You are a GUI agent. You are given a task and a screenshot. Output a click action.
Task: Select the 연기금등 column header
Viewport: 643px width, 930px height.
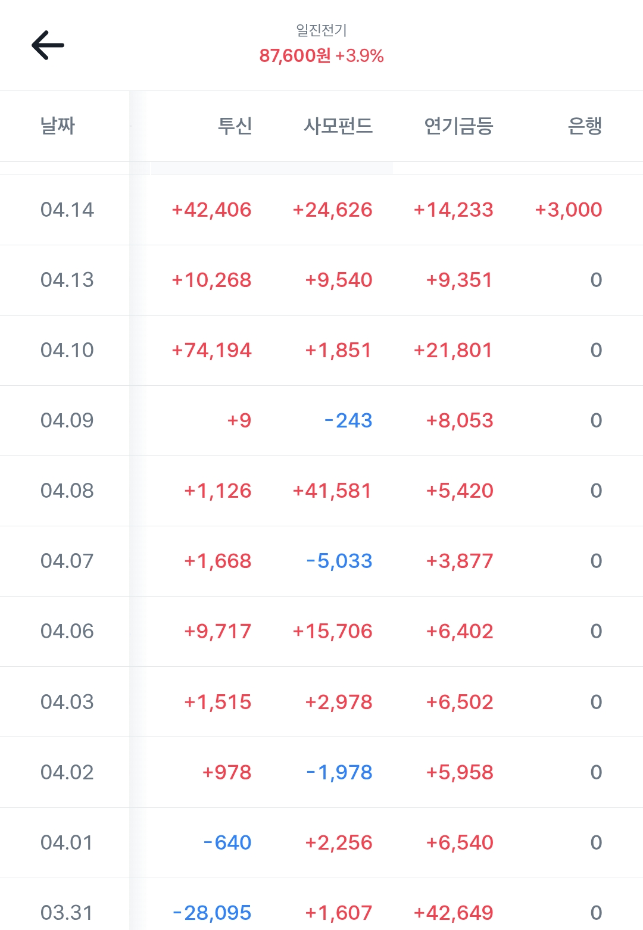(458, 126)
